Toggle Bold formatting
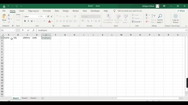The width and height of the screenshot is (188, 105). 25,21
